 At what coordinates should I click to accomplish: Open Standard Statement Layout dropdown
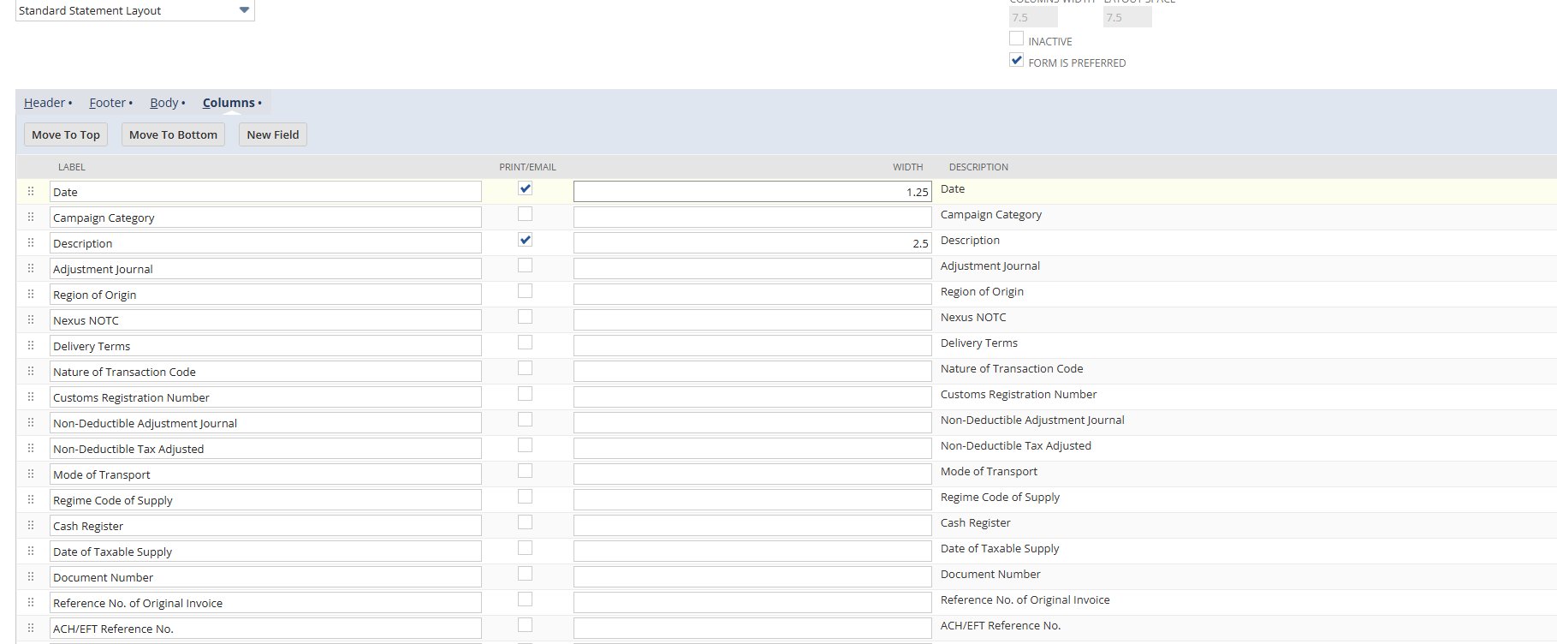[135, 10]
